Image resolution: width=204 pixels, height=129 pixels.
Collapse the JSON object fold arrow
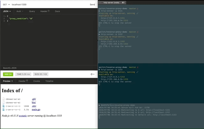click(5, 16)
